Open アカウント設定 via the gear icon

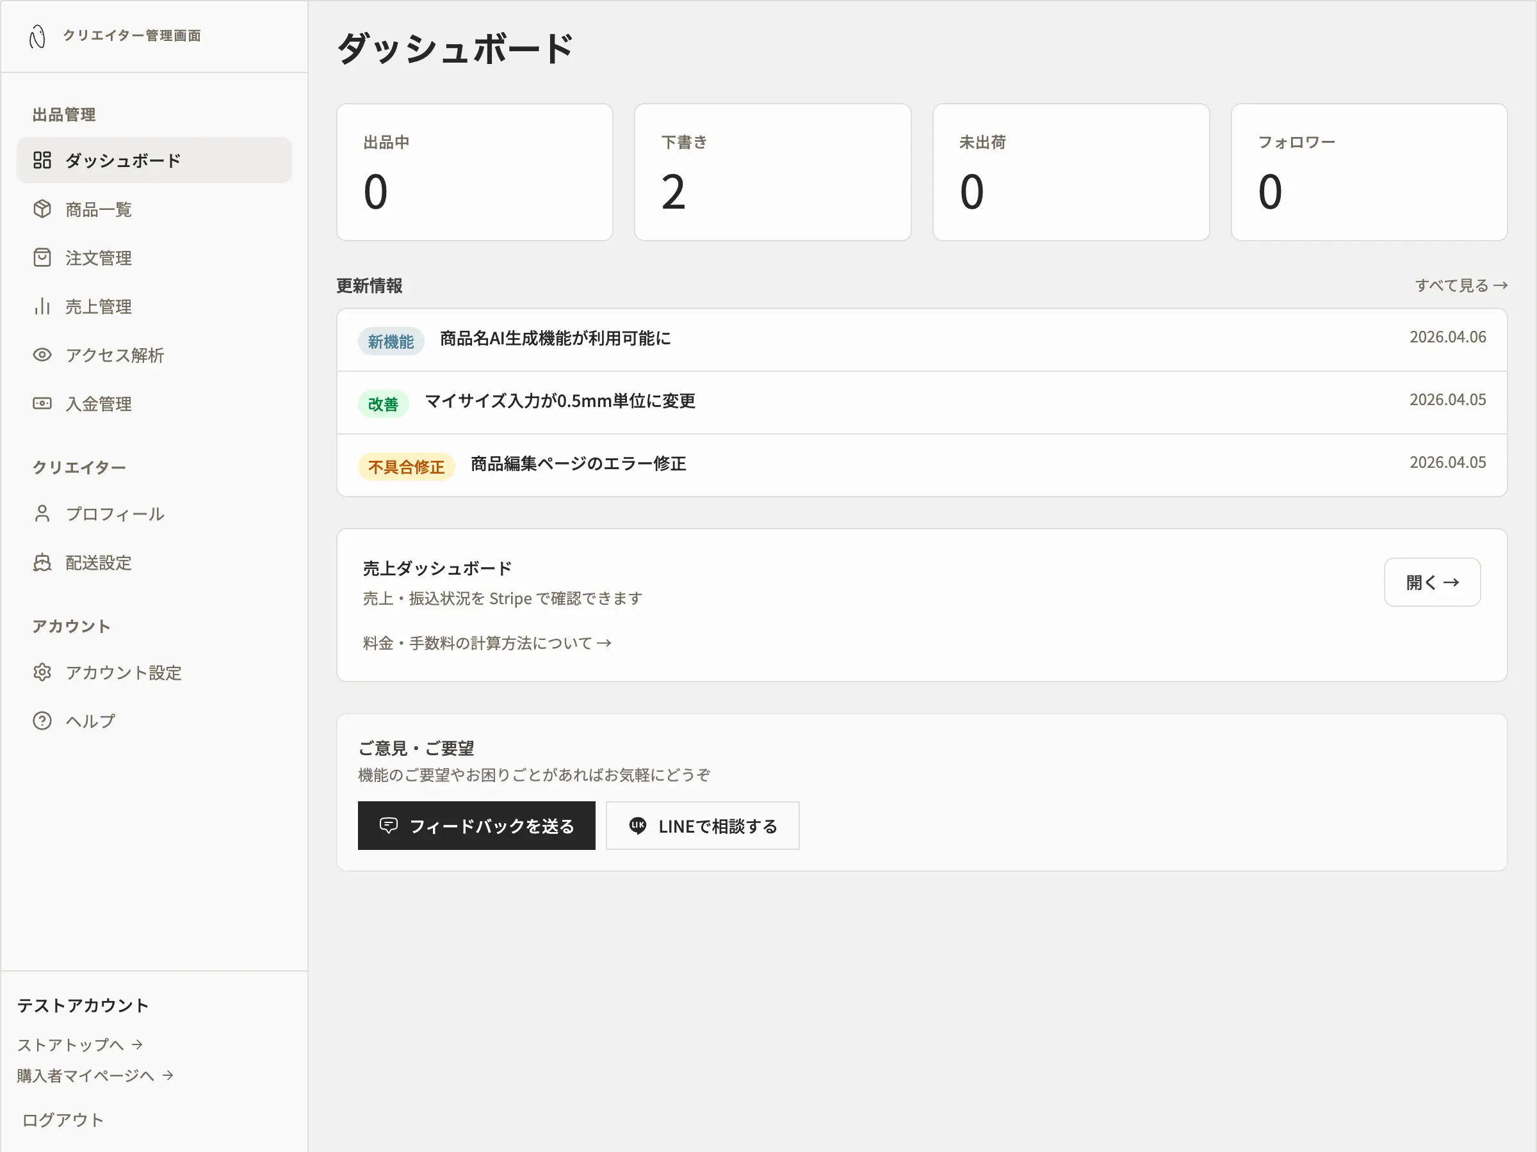tap(42, 671)
